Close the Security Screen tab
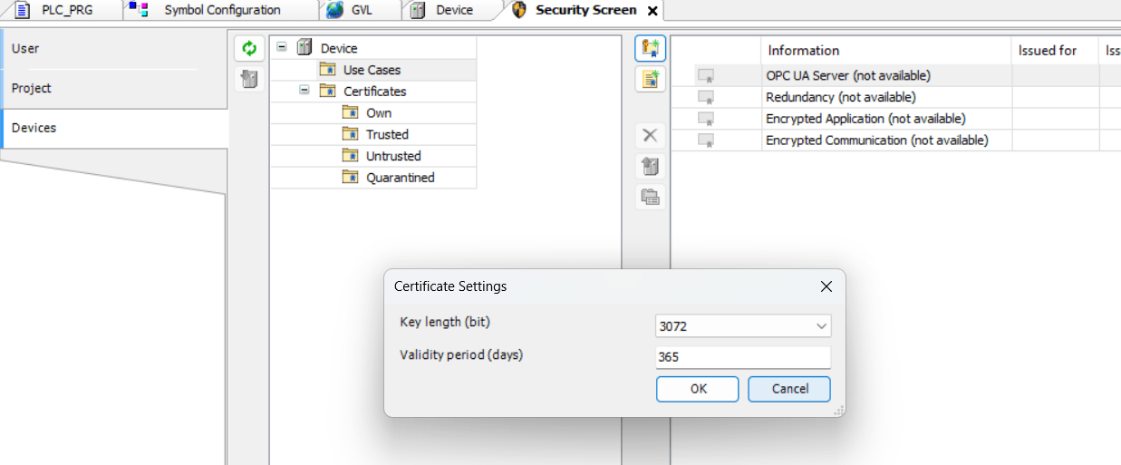1121x465 pixels. click(652, 11)
